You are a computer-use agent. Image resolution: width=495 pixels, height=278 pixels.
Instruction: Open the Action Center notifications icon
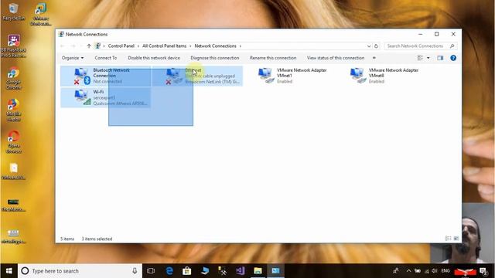pos(483,271)
